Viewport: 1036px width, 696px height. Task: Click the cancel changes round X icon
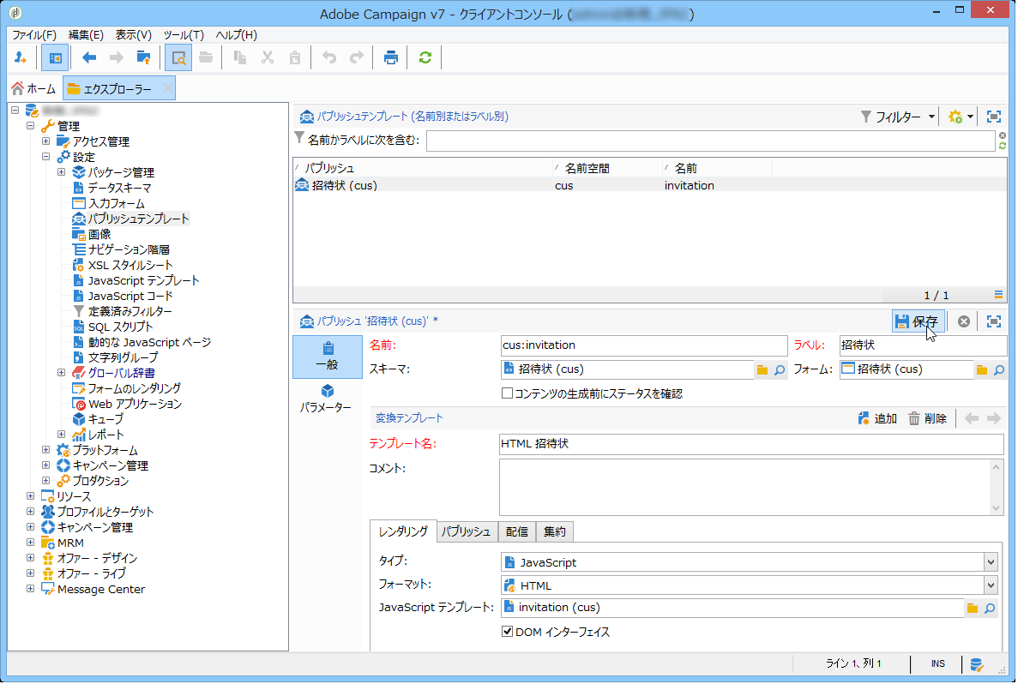coord(964,321)
